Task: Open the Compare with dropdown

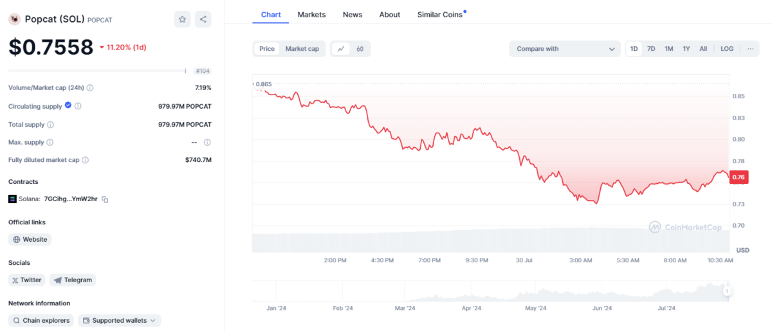Action: (565, 49)
